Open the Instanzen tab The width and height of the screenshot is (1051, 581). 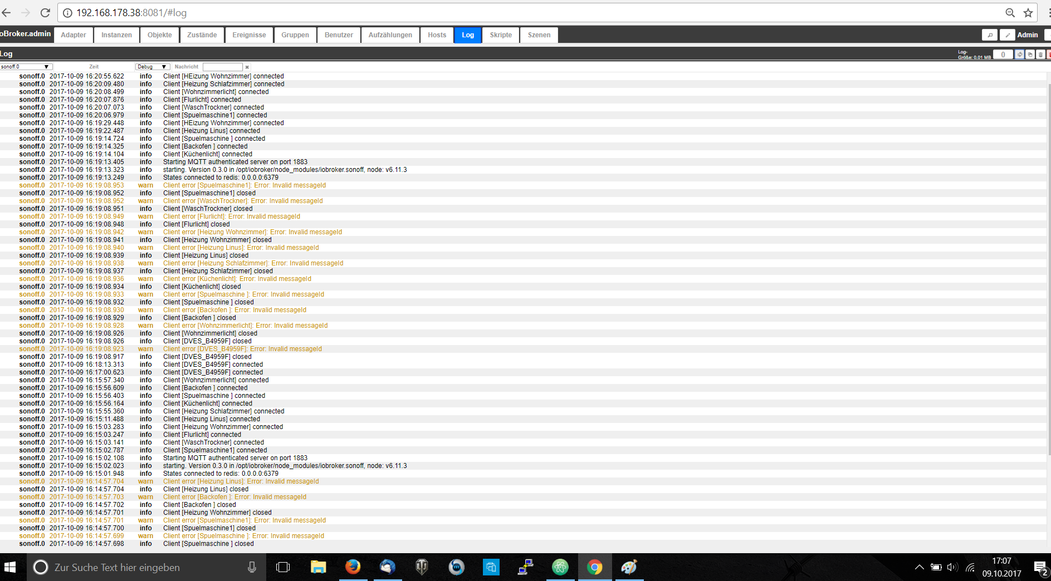[x=116, y=35]
